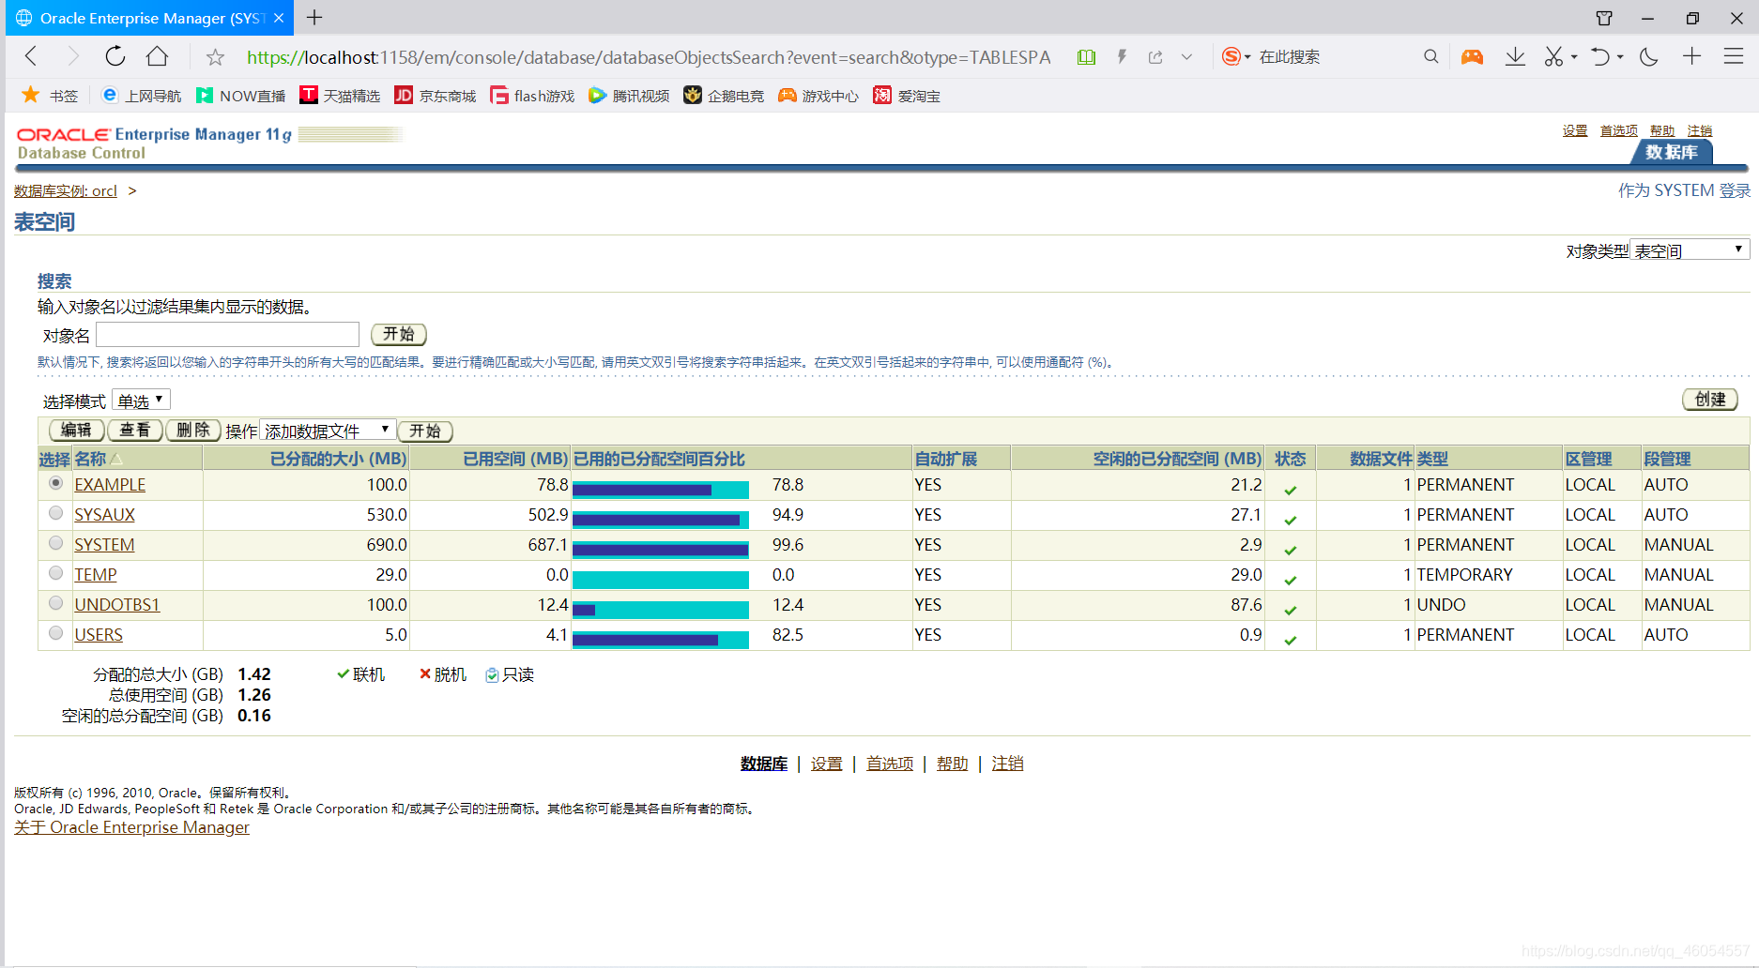
Task: Open the 企鹅电竞 bookmark
Action: point(724,96)
